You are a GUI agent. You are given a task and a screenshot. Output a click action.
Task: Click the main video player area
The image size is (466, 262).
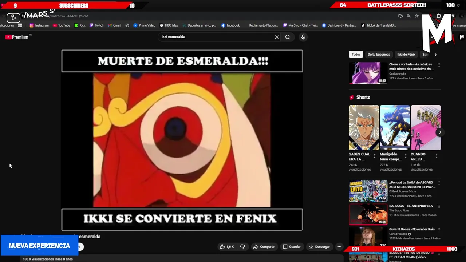(x=182, y=140)
